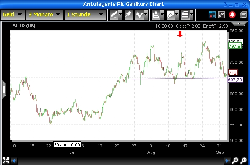Click the Antofagasta Plc Geldkurs Chart title
The image size is (250, 165).
click(x=123, y=4)
